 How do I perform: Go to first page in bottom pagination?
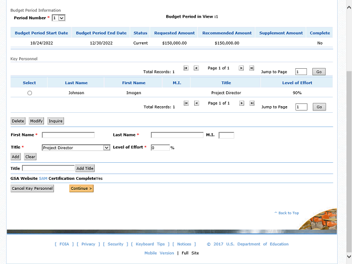(186, 103)
